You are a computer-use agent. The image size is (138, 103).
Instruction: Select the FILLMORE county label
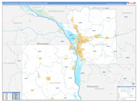click(x=9, y=63)
